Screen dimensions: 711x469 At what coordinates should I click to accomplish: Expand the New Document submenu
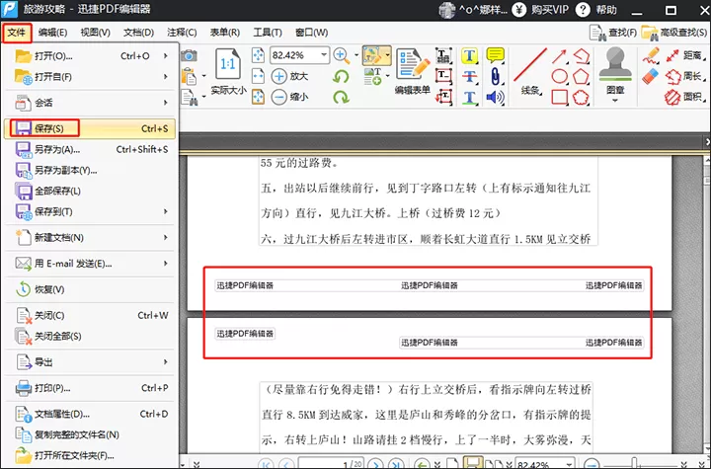(166, 238)
